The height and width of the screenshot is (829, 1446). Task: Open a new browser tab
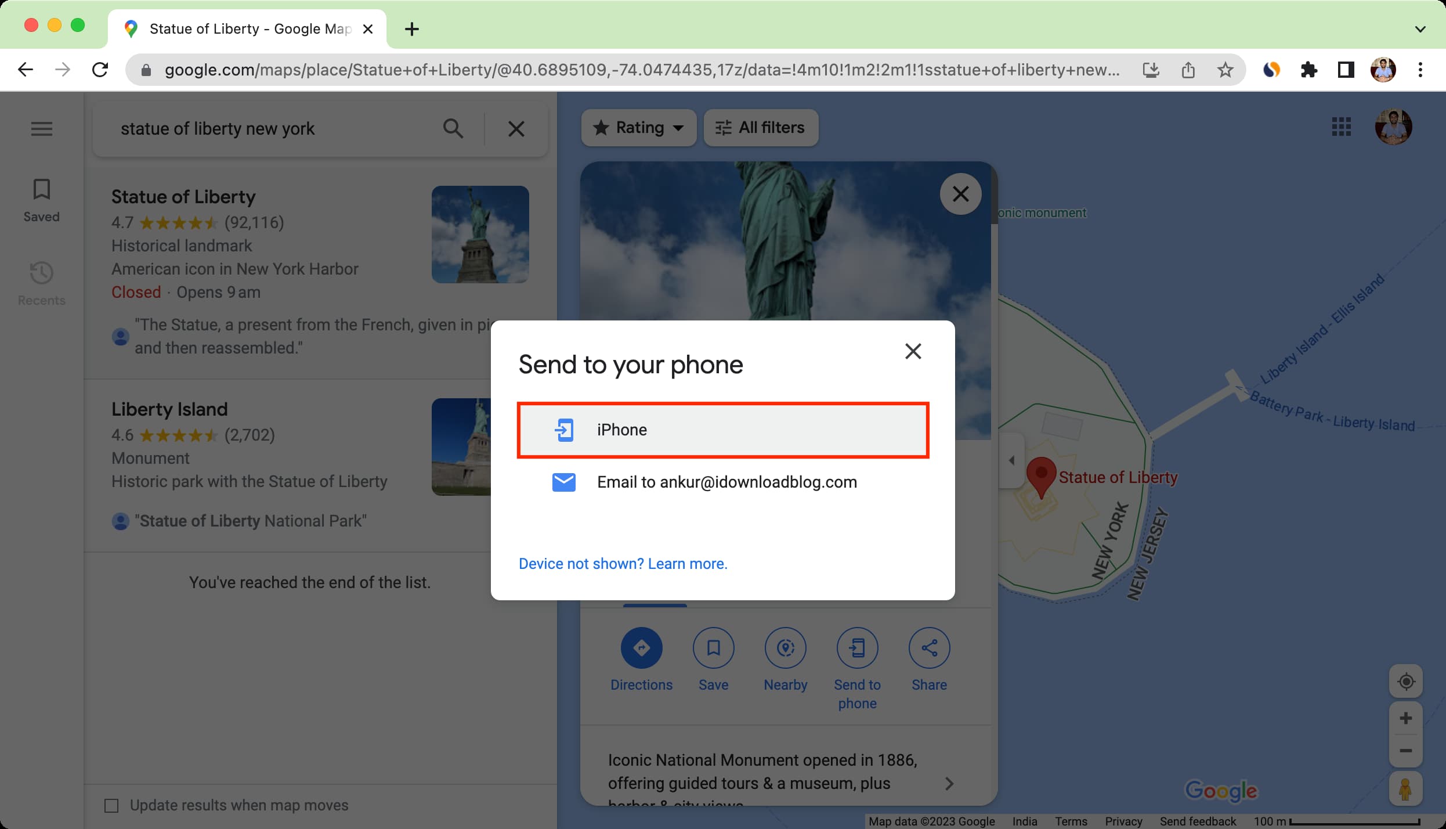[411, 29]
